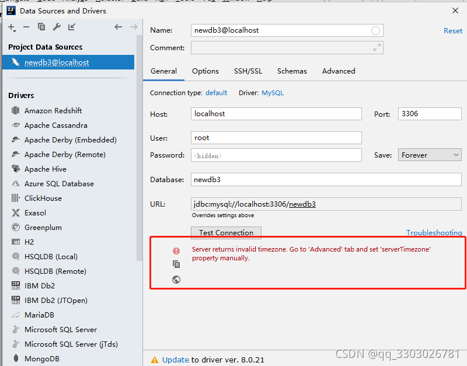Click into the Comment input field

point(287,48)
